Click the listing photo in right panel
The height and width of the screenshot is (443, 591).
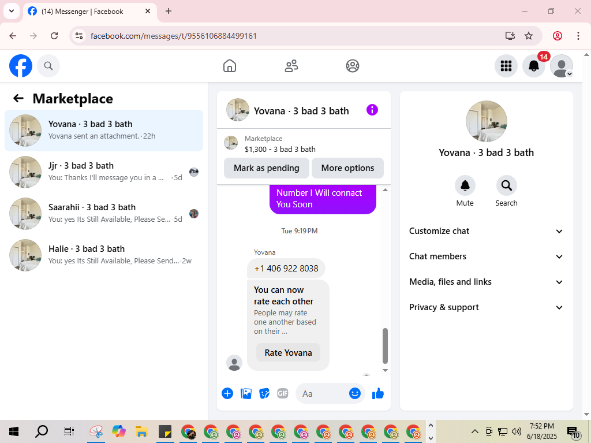point(486,121)
